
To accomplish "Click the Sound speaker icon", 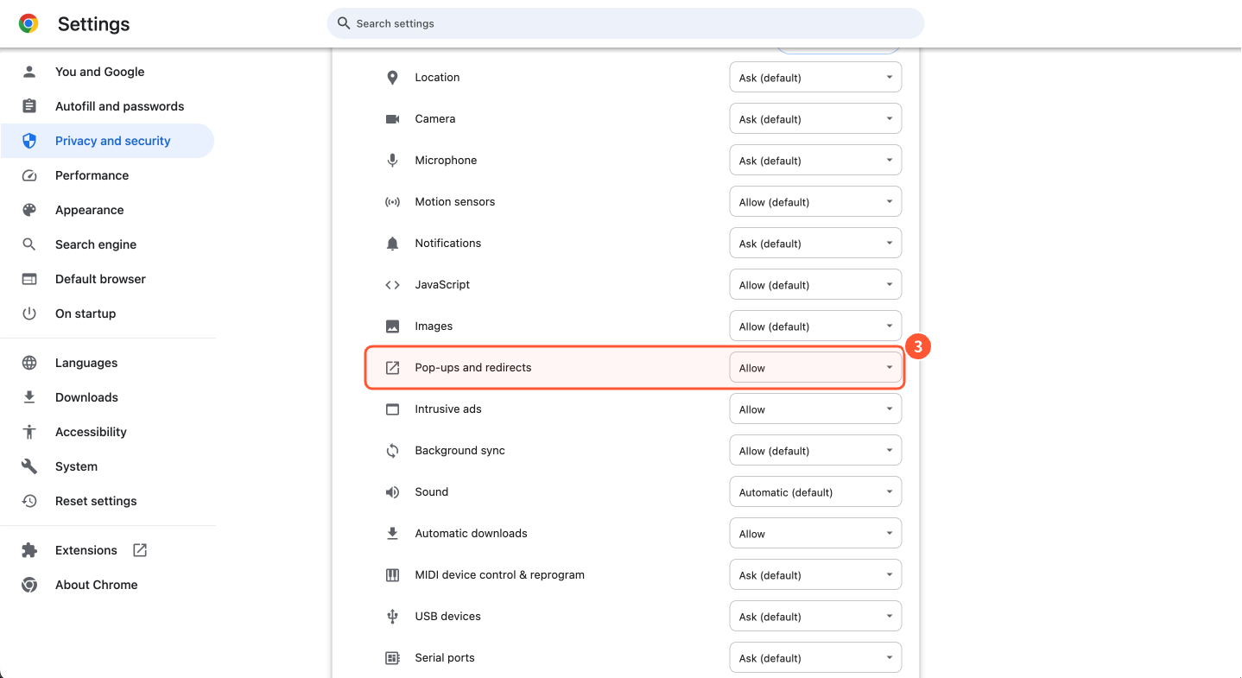I will click(x=392, y=492).
